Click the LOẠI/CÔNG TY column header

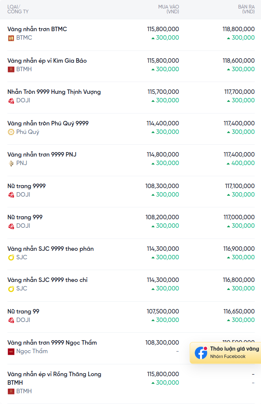(x=18, y=9)
